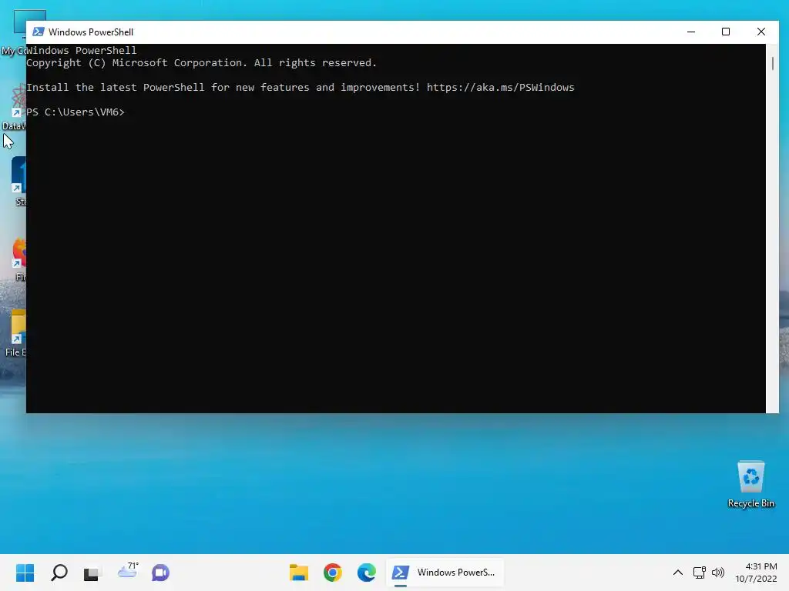Screen dimensions: 789x591
Task: Open network settings from the tray icon
Action: point(700,573)
